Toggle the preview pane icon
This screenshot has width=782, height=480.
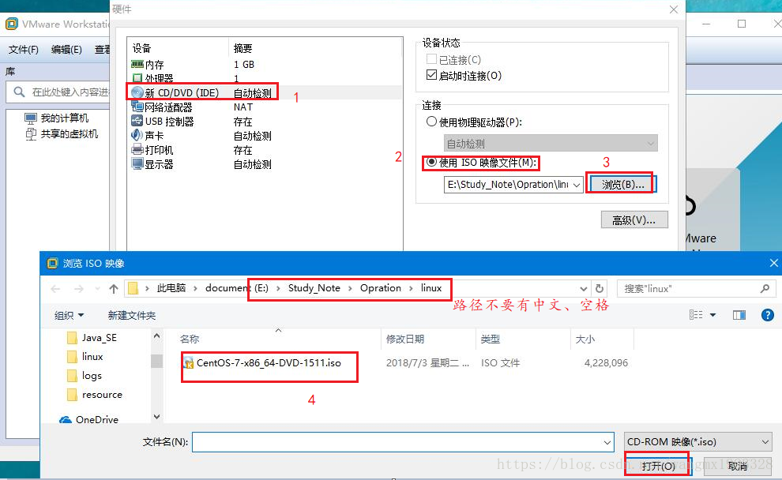click(739, 315)
